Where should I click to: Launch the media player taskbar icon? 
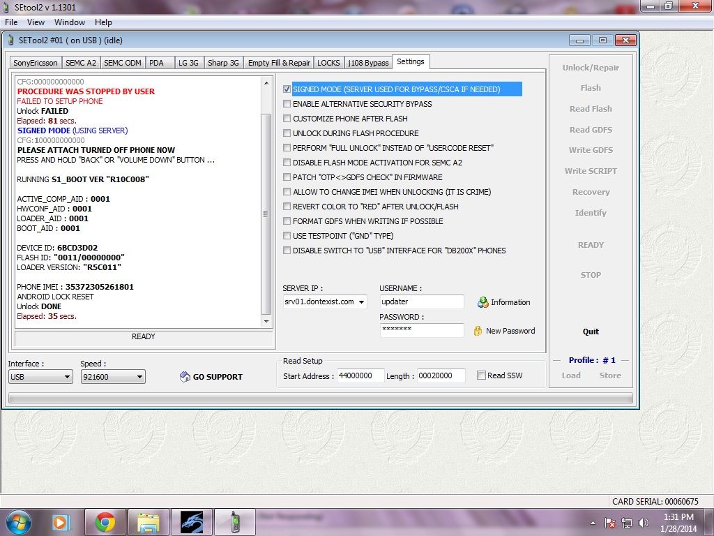(x=60, y=522)
